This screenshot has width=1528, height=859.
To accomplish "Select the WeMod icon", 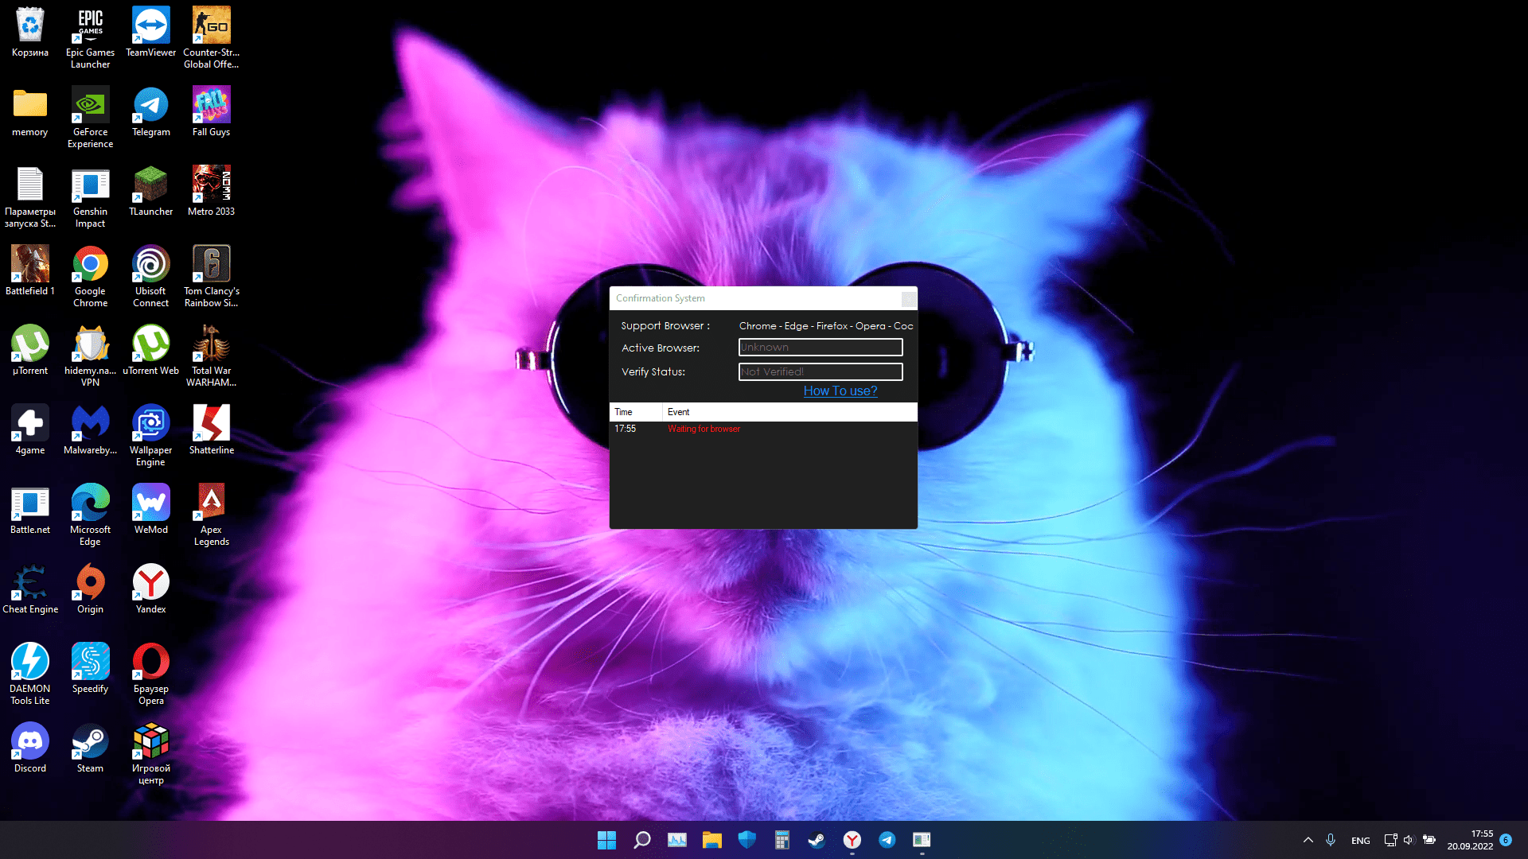I will pos(150,510).
